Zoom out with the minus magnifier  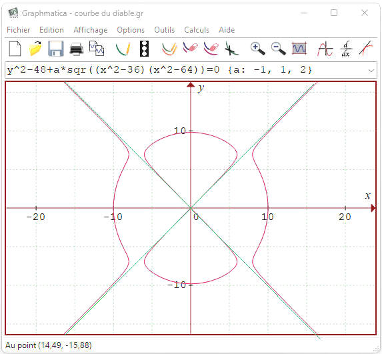(279, 49)
